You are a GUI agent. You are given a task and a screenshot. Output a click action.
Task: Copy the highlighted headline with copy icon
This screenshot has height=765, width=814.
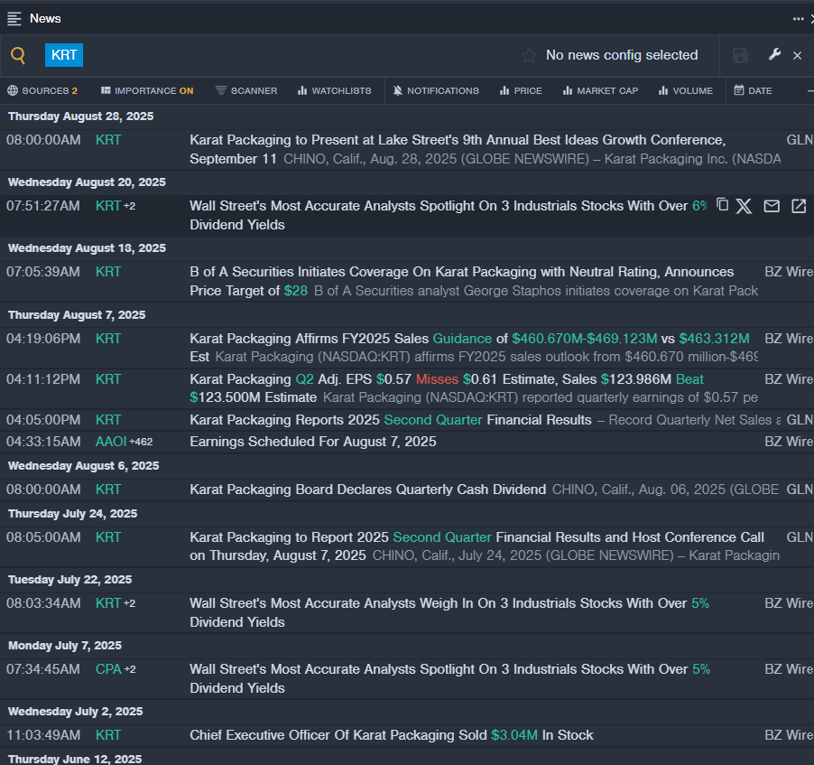[x=722, y=206]
